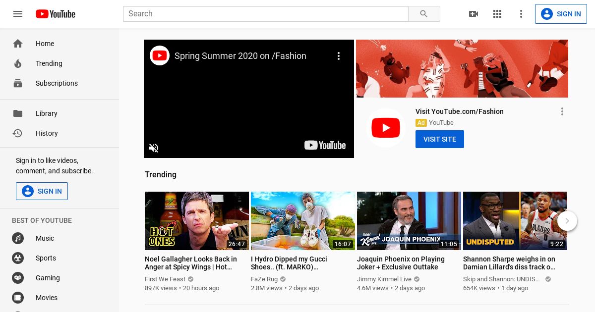This screenshot has height=312, width=595.
Task: Click the sidebar SIGN IN button
Action: coord(42,191)
